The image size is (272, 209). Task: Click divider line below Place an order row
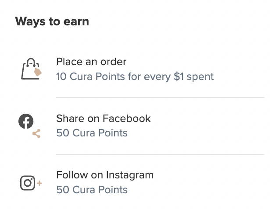click(x=160, y=98)
